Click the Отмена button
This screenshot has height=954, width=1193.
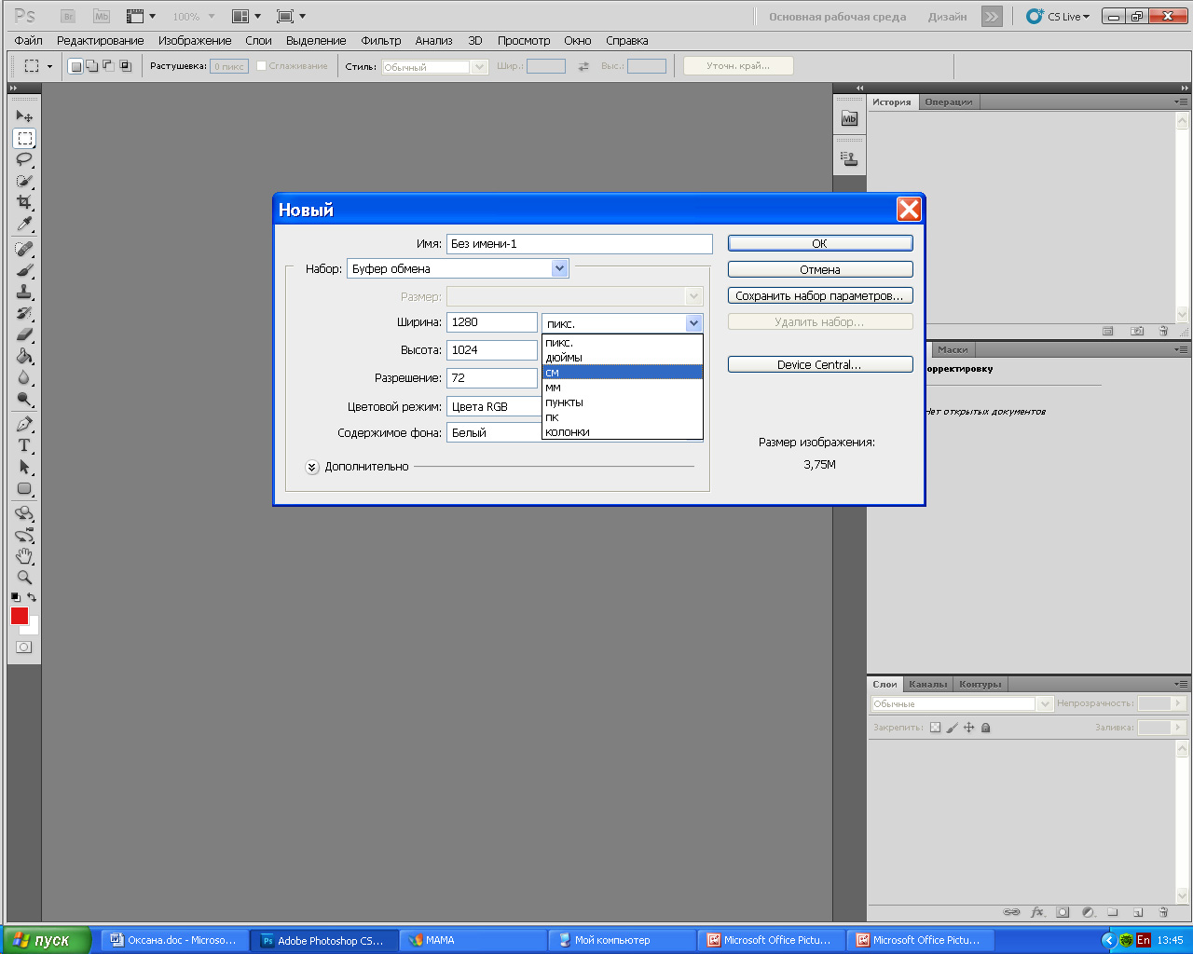[820, 269]
